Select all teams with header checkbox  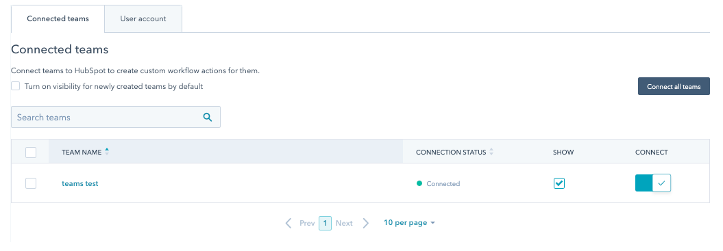(x=31, y=152)
